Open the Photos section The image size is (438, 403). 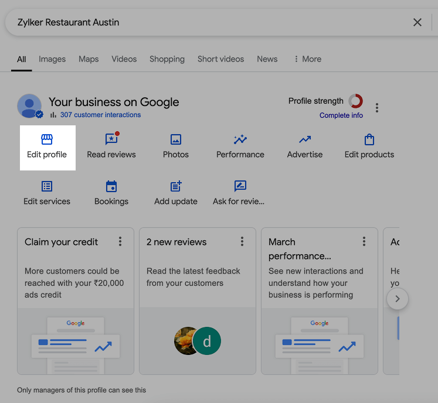(176, 146)
